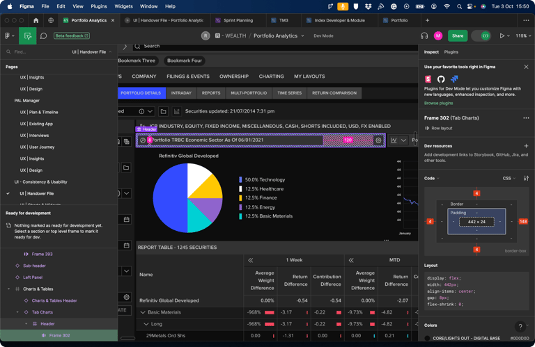This screenshot has width=535, height=347.
Task: Open the comment tool
Action: click(x=43, y=35)
